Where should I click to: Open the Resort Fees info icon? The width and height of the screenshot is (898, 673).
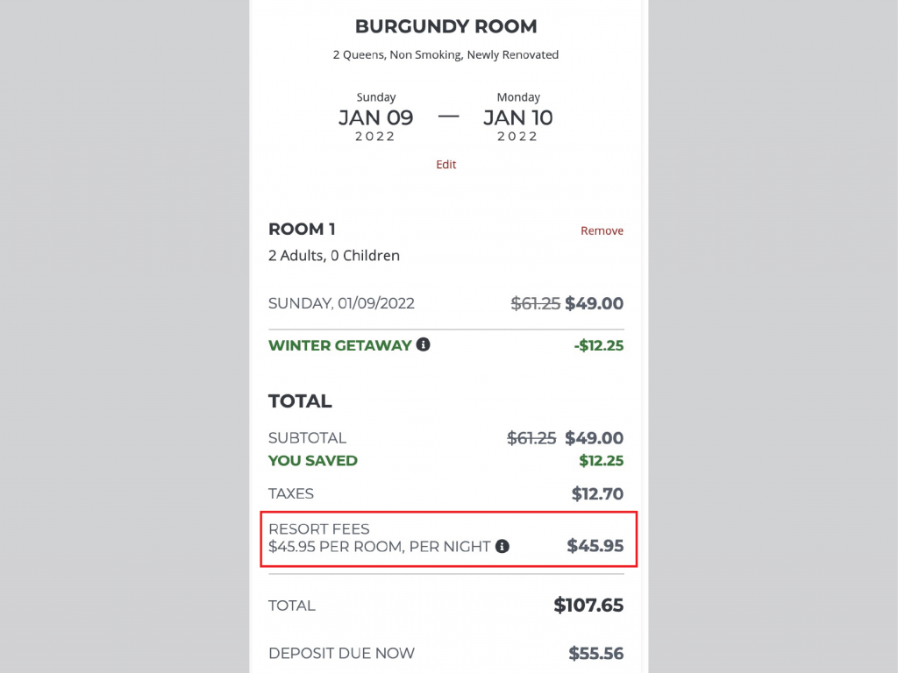502,547
